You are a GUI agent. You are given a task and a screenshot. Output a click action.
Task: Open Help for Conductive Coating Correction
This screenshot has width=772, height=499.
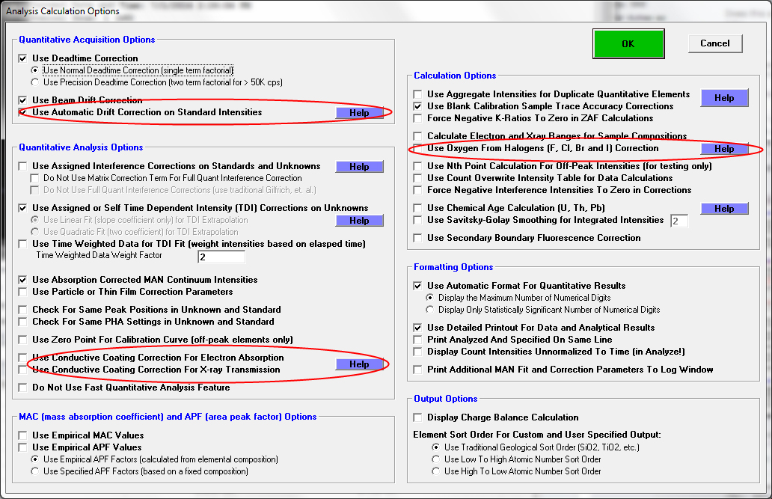359,364
